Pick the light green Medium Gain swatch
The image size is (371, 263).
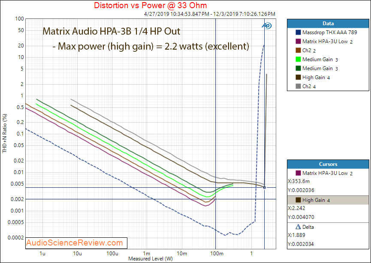298,59
